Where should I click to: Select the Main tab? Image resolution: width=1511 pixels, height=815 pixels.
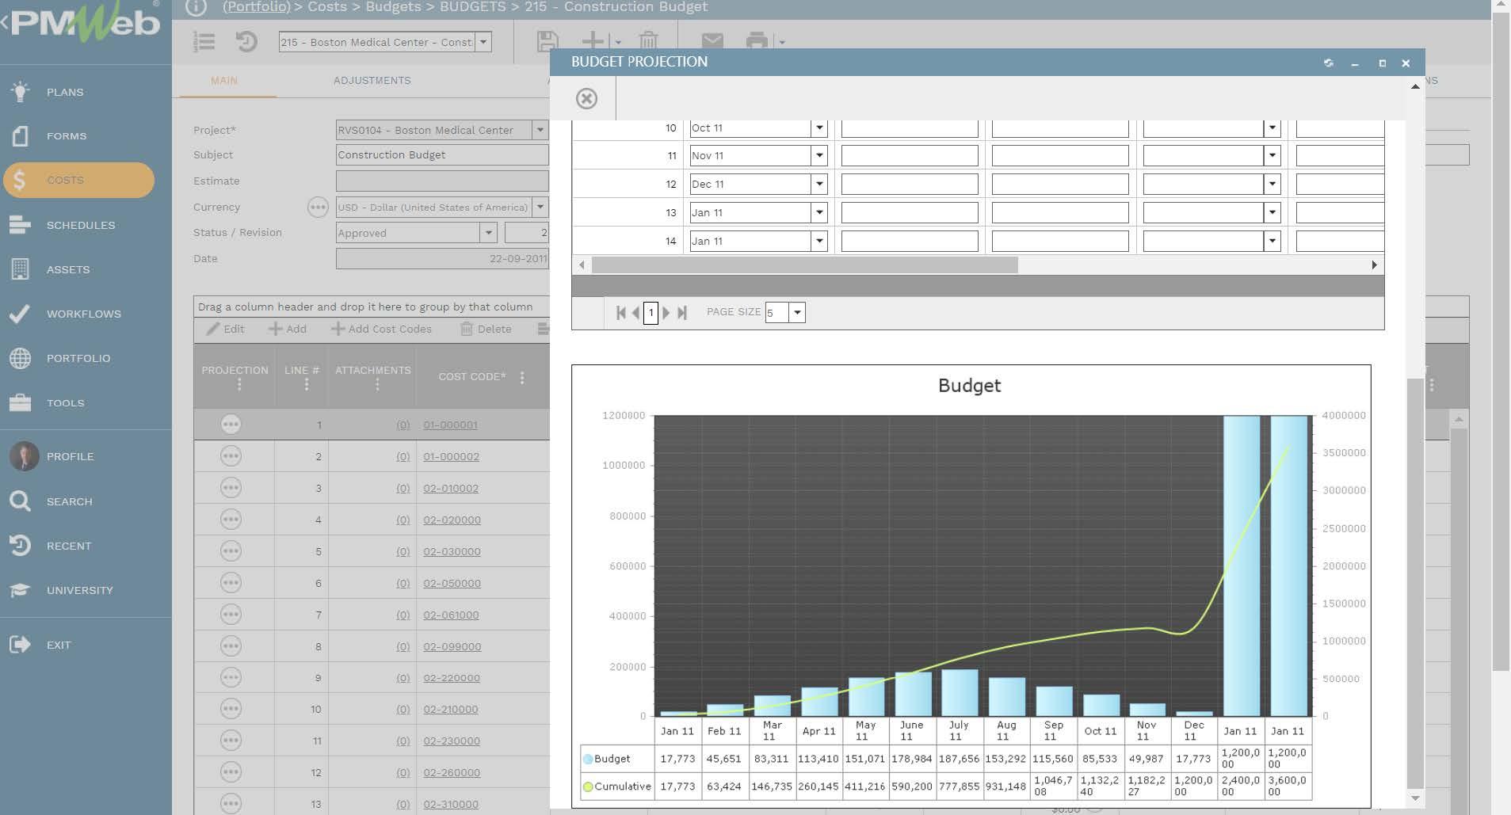[x=224, y=81]
